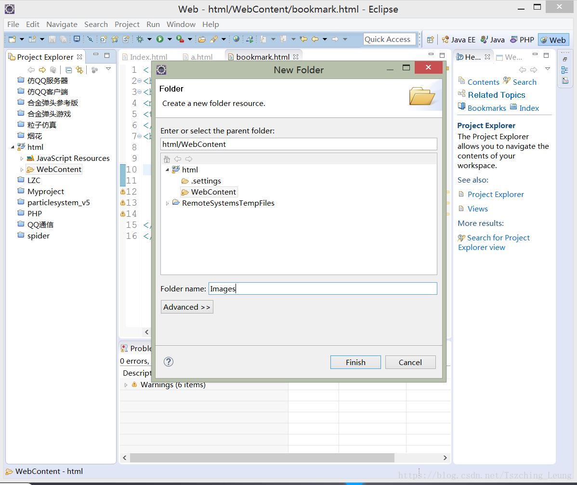Open the Debug dropdown arrow
The image size is (577, 485).
click(x=149, y=39)
